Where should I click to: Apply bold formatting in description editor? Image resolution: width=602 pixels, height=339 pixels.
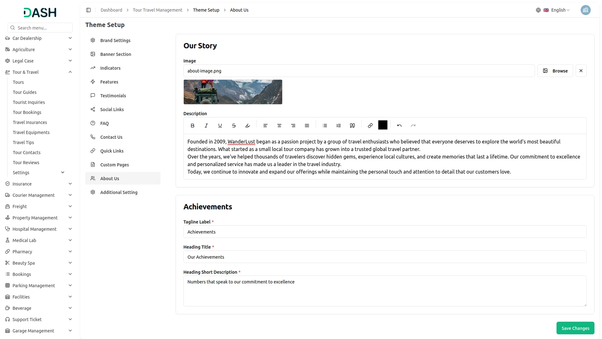coord(193,125)
